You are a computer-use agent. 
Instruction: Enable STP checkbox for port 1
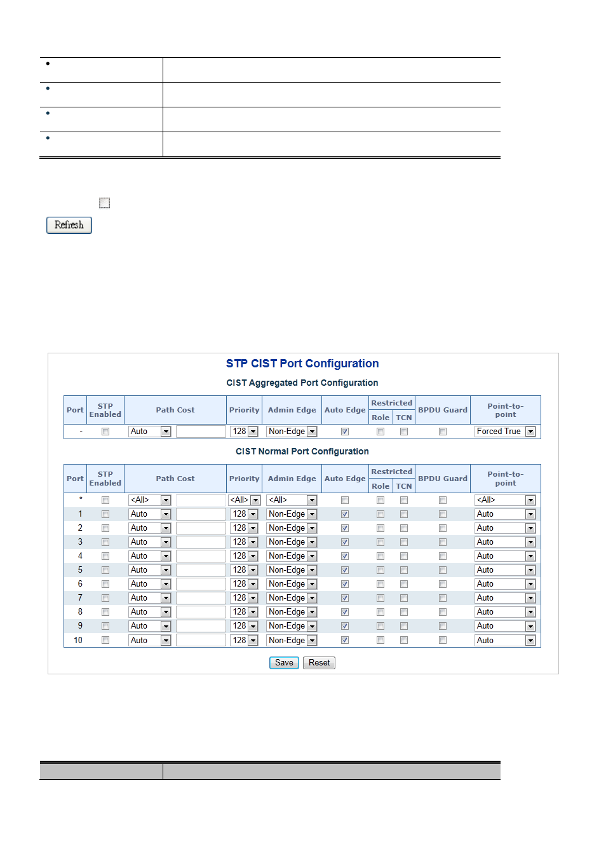105,514
